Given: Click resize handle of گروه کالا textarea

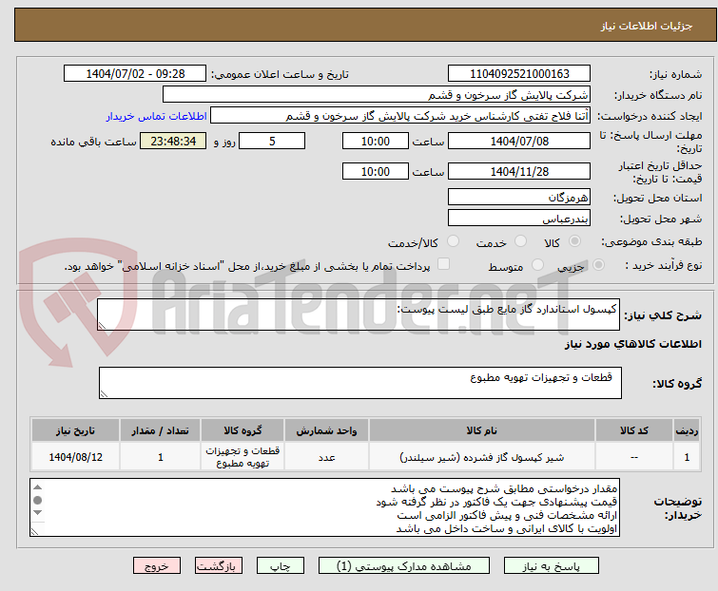Looking at the screenshot, I should (104, 394).
